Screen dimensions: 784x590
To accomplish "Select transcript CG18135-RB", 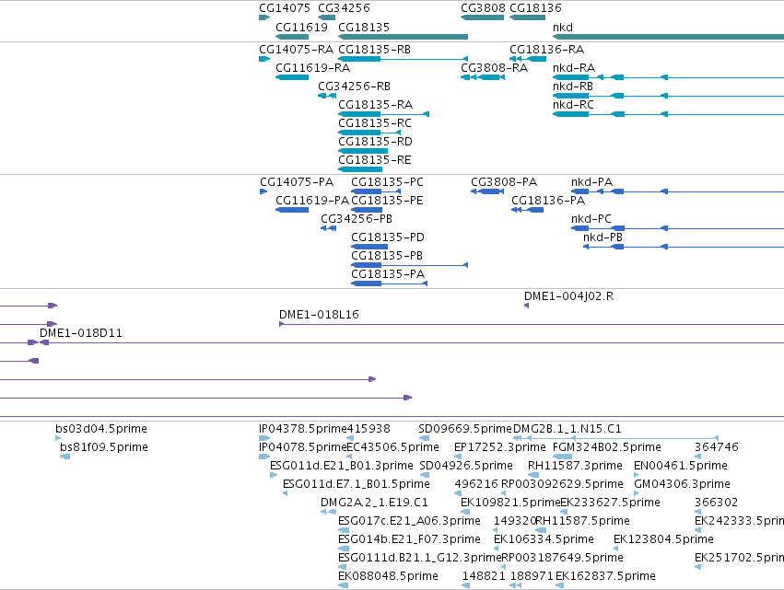I will tap(403, 59).
